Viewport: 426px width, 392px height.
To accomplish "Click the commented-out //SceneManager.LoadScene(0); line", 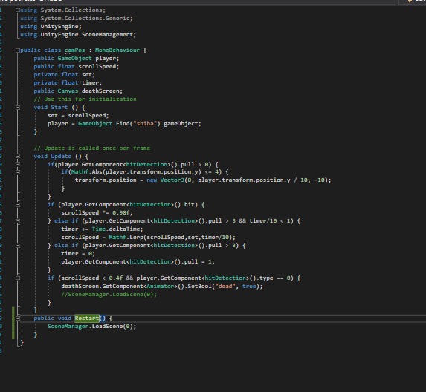I will [109, 294].
